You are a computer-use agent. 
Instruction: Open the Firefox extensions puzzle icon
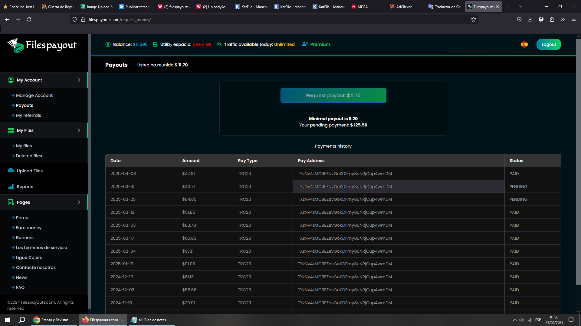click(552, 19)
